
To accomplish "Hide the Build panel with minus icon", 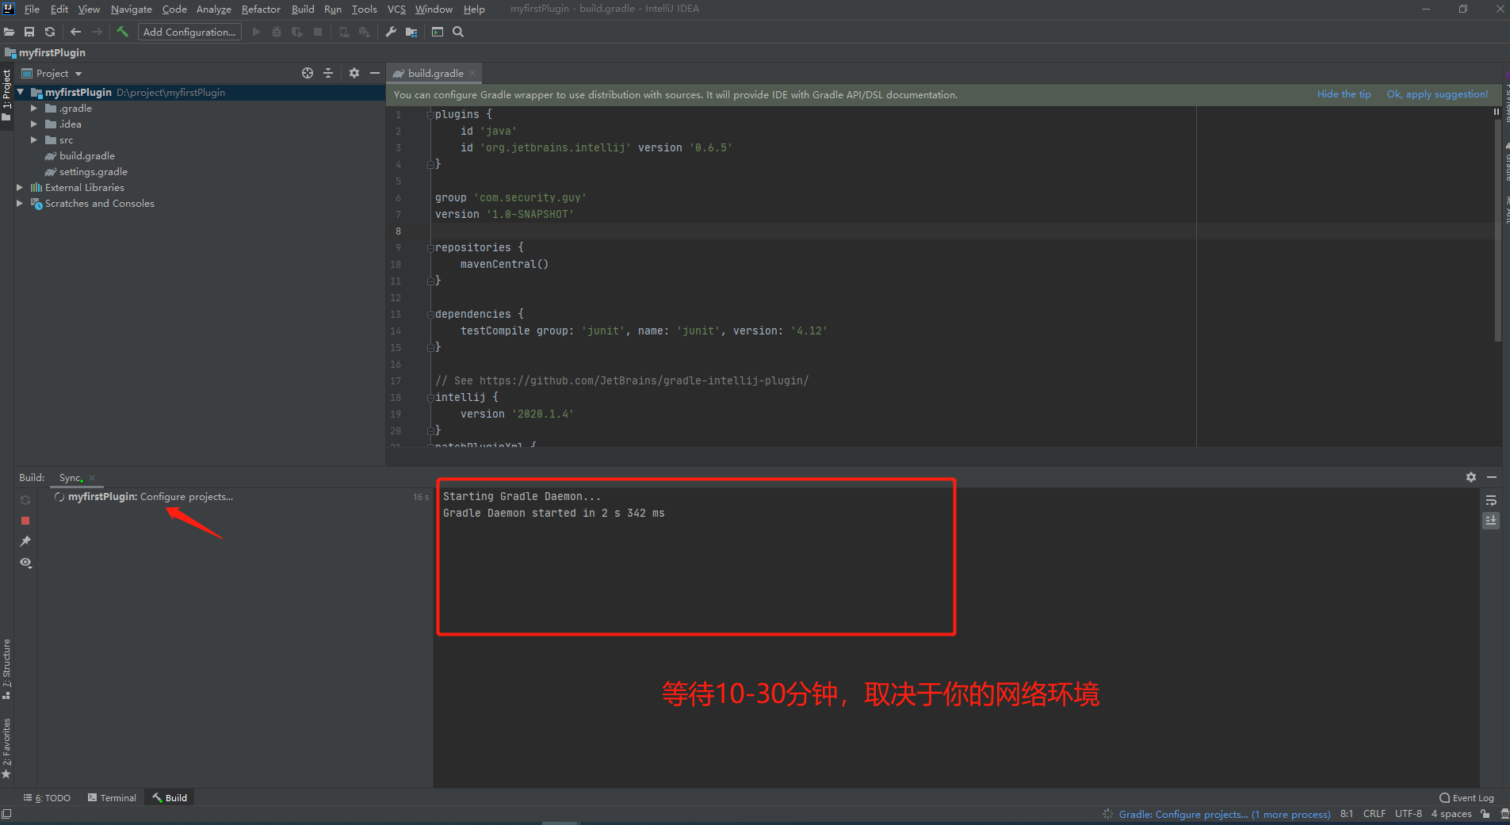I will coord(1492,477).
